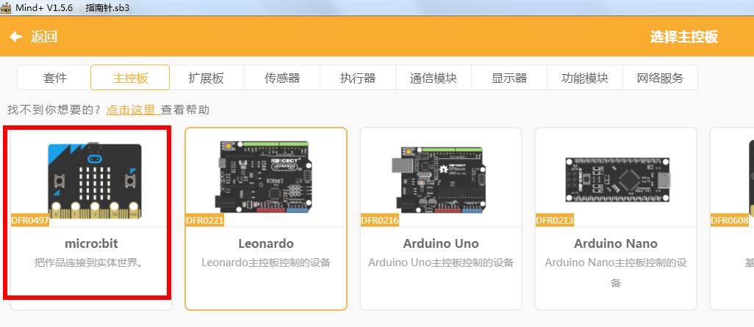This screenshot has height=327, width=754.
Task: Select the 主控板 tab
Action: coord(130,78)
